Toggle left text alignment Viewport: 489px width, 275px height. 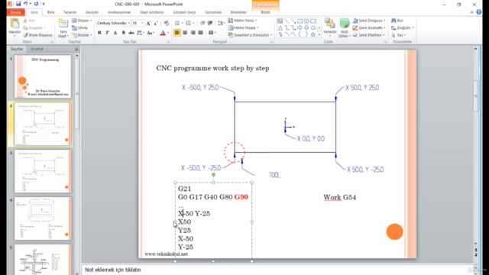(177, 32)
